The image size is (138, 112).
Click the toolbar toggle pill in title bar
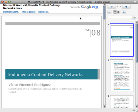click(x=135, y=2)
